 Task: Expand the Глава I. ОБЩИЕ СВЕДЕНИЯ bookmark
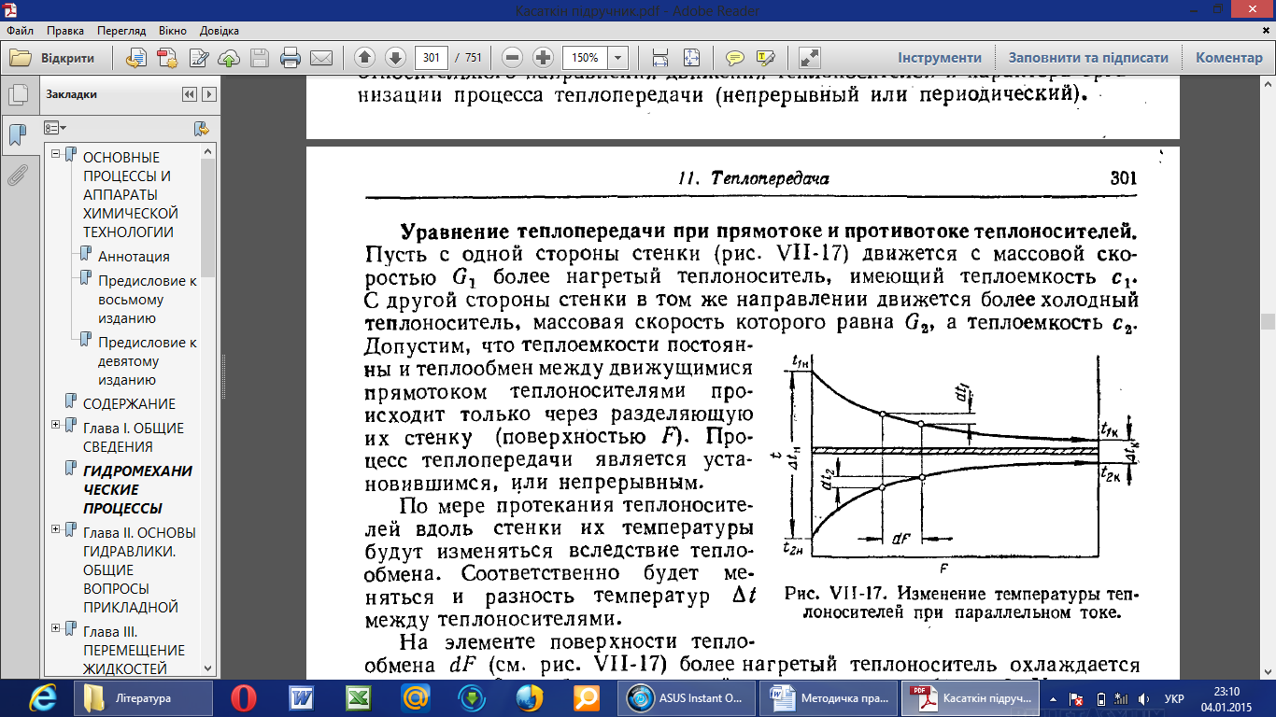click(56, 424)
